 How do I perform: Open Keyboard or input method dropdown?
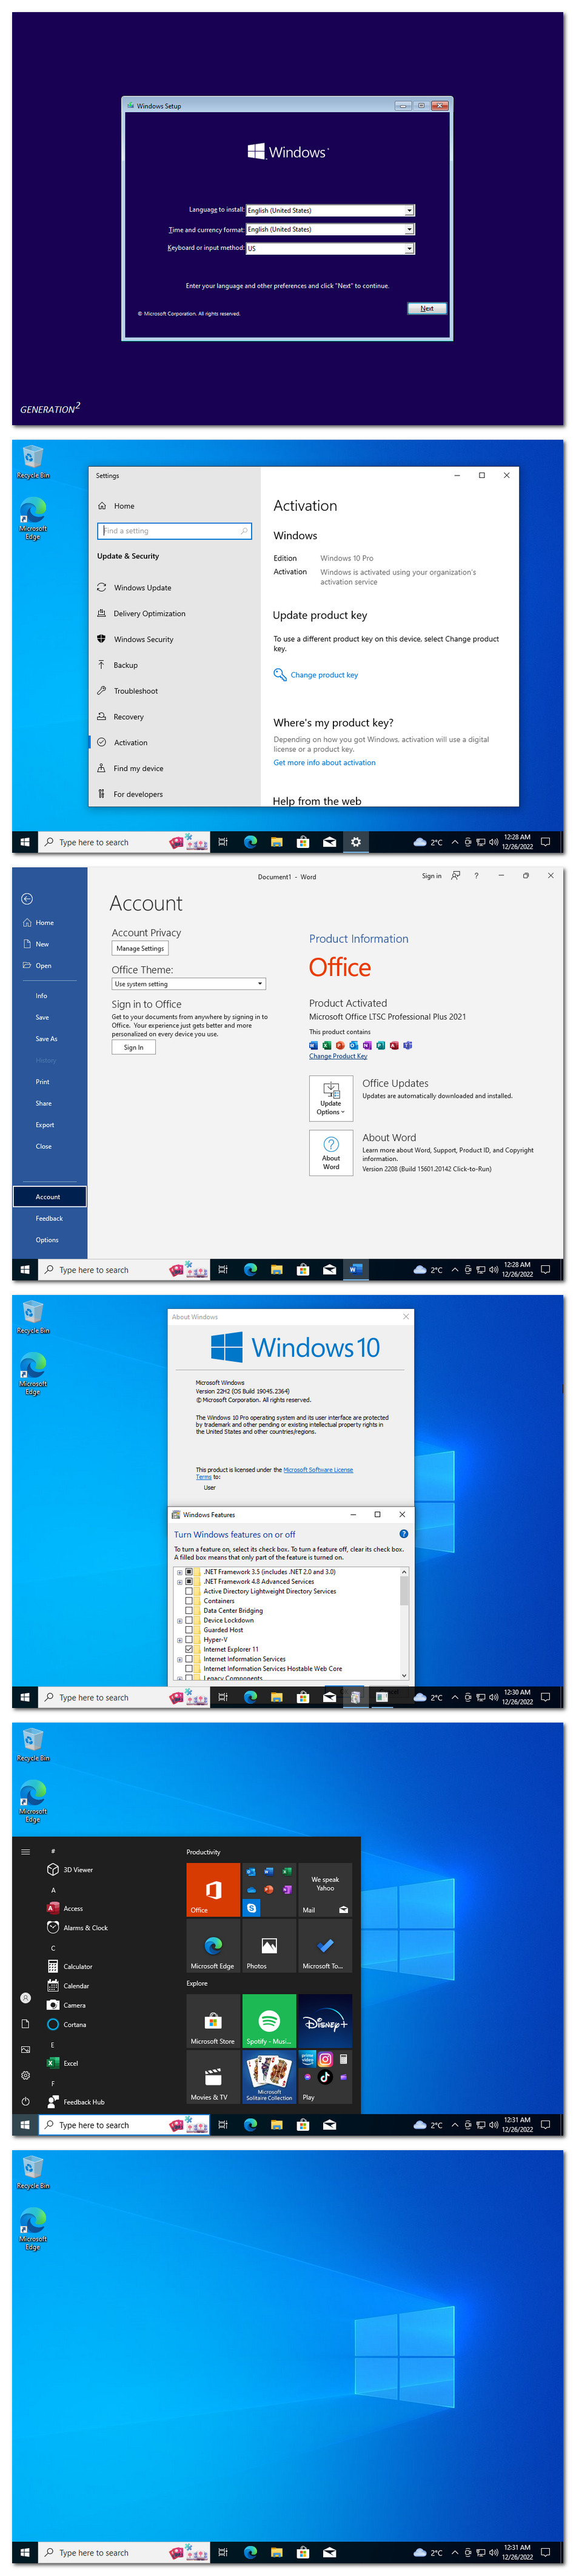click(x=409, y=248)
